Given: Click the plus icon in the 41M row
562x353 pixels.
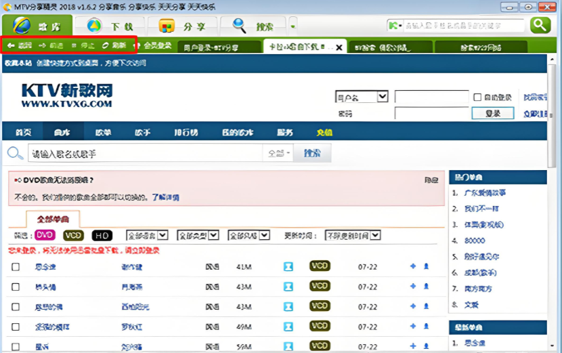Looking at the screenshot, I should [413, 266].
